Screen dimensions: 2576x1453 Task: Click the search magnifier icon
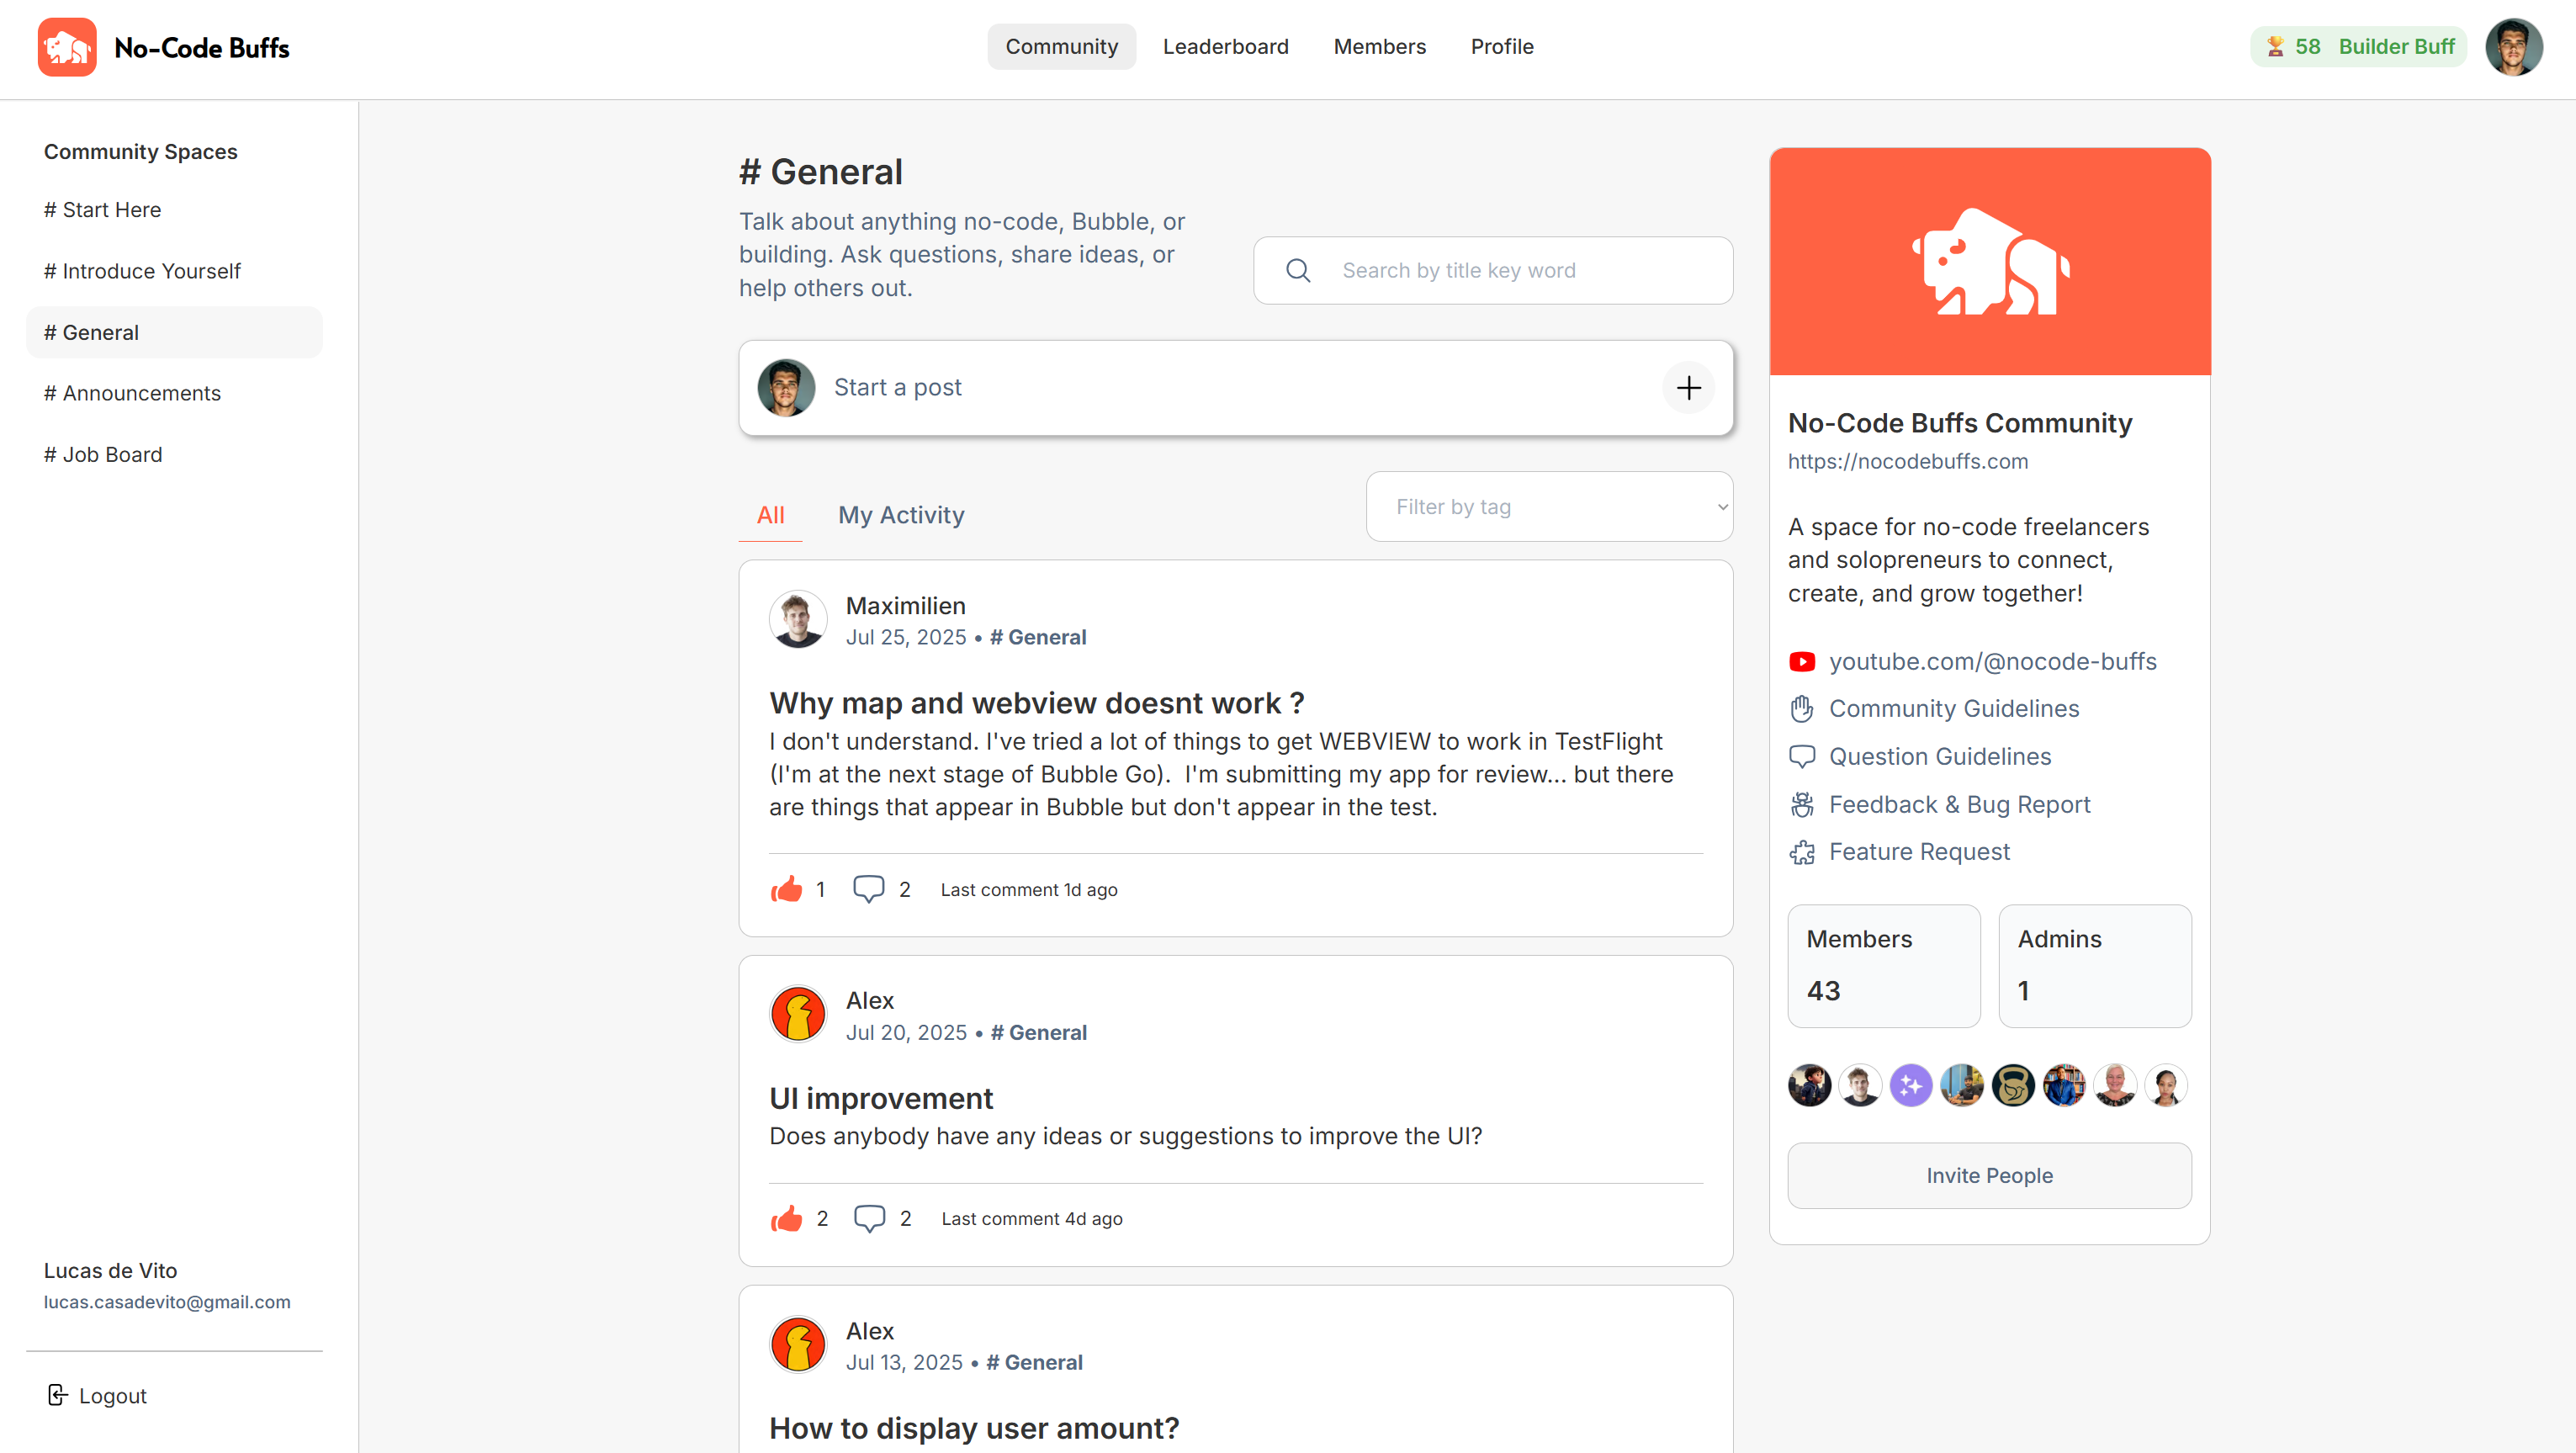click(1298, 270)
